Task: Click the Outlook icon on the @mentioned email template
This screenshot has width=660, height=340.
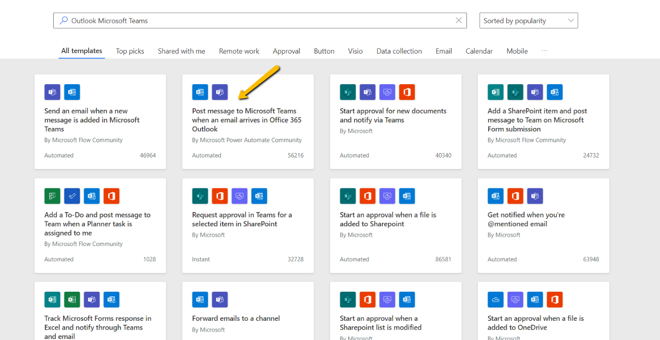Action: pyautogui.click(x=495, y=196)
